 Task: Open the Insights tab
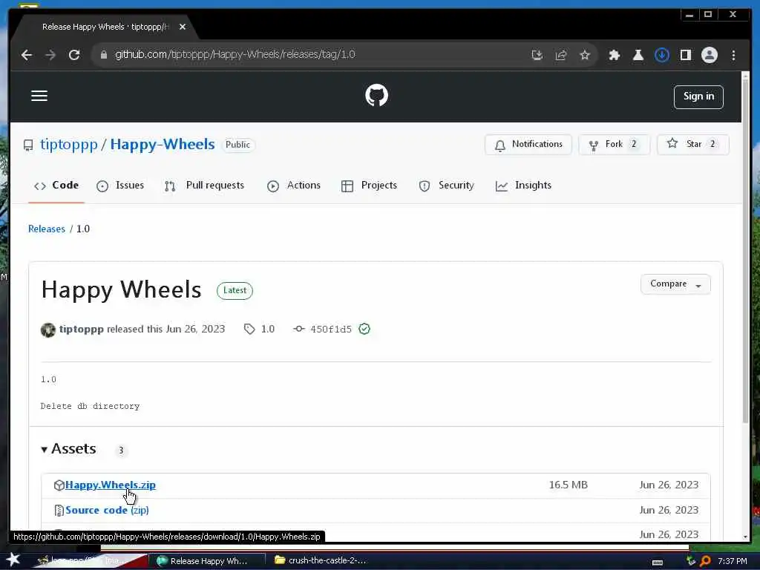click(x=523, y=186)
